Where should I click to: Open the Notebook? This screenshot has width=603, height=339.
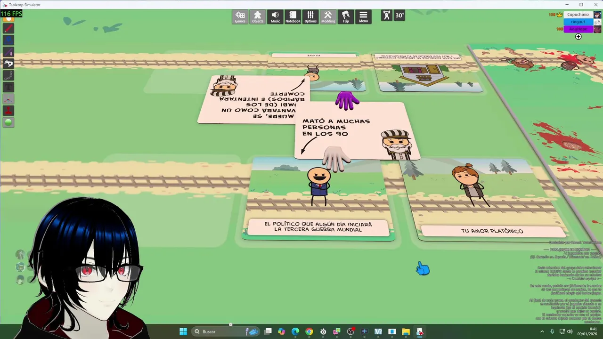point(293,17)
